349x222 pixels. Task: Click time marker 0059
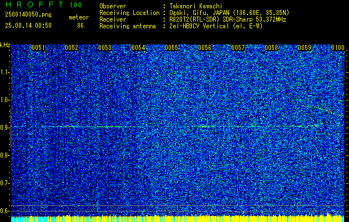[305, 48]
